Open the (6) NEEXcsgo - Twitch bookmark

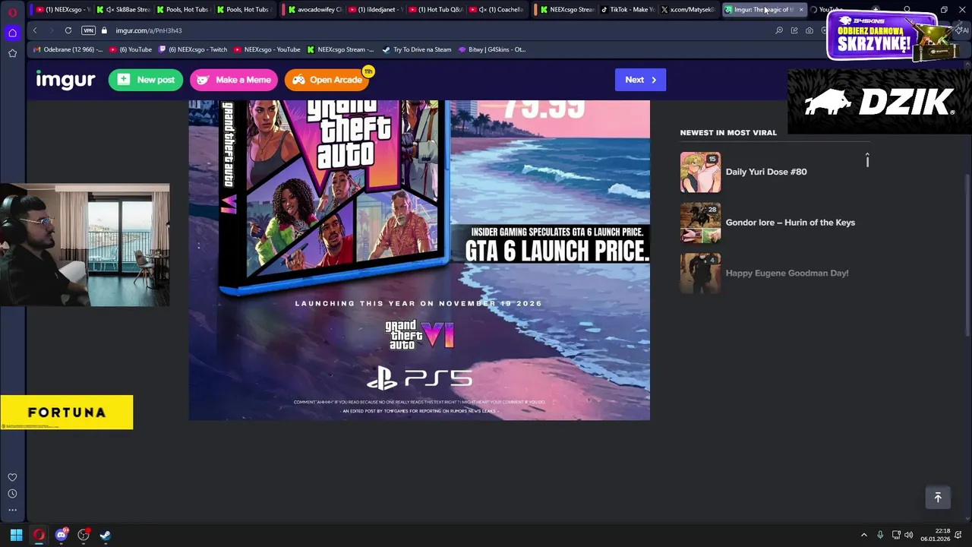tap(193, 49)
